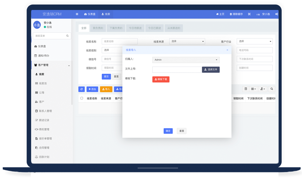The image size is (302, 178).
Task: Click the red 模板下载 button
Action: pyautogui.click(x=161, y=79)
